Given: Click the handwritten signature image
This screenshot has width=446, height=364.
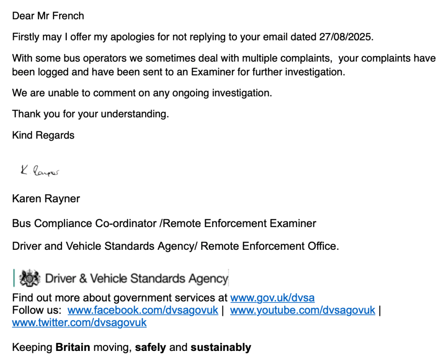Looking at the screenshot, I should [x=40, y=171].
